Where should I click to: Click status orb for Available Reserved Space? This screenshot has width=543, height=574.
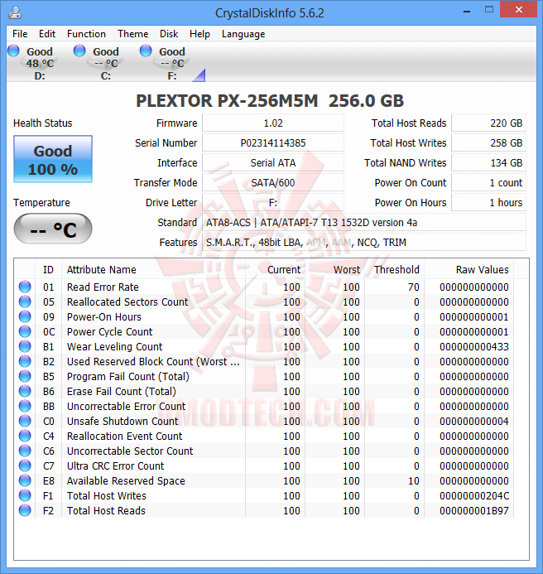pos(25,480)
